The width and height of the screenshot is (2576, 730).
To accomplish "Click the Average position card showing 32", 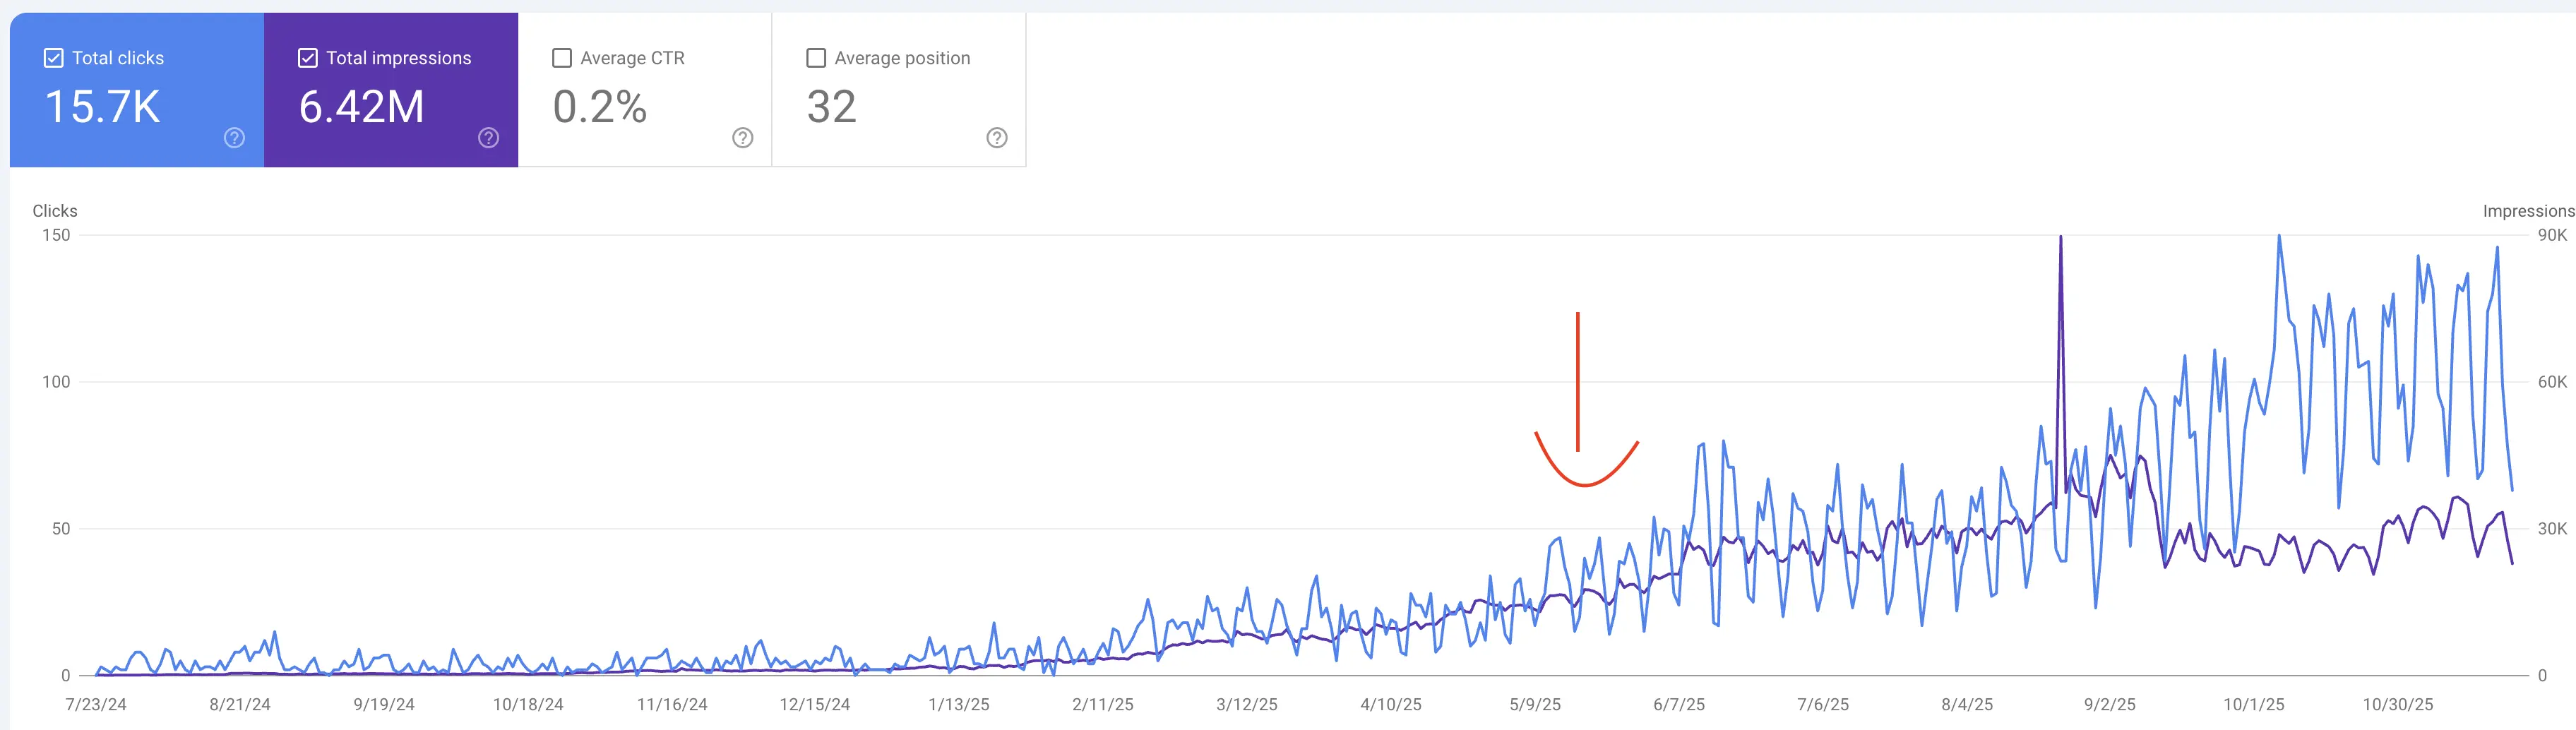I will (900, 90).
